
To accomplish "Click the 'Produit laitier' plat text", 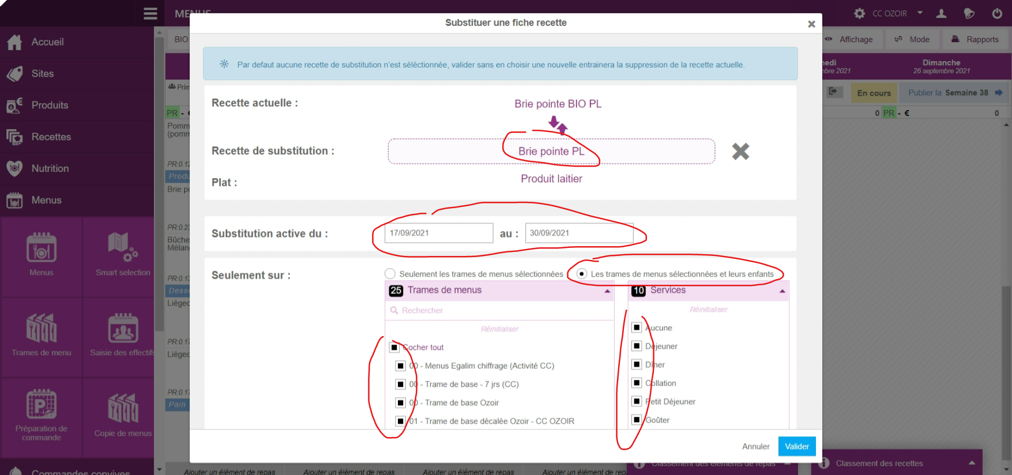I will 552,179.
